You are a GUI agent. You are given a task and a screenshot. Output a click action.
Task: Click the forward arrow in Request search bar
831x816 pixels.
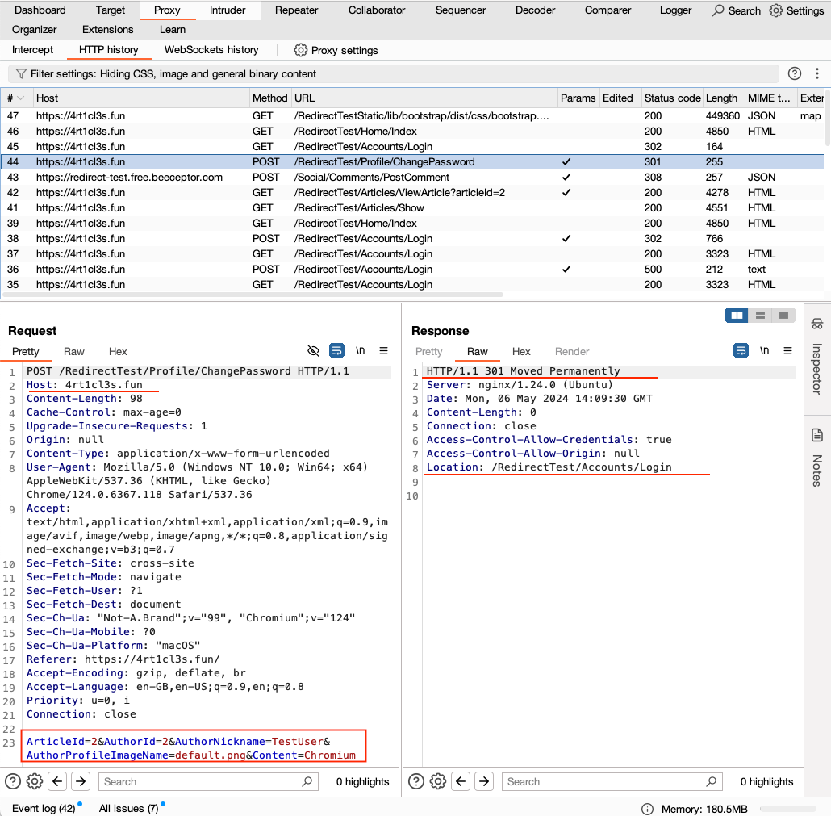point(80,781)
